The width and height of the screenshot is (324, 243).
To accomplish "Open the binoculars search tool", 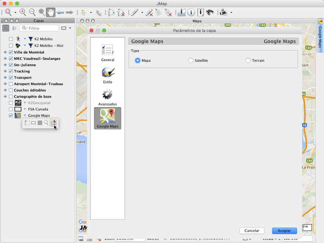I will click(x=210, y=12).
